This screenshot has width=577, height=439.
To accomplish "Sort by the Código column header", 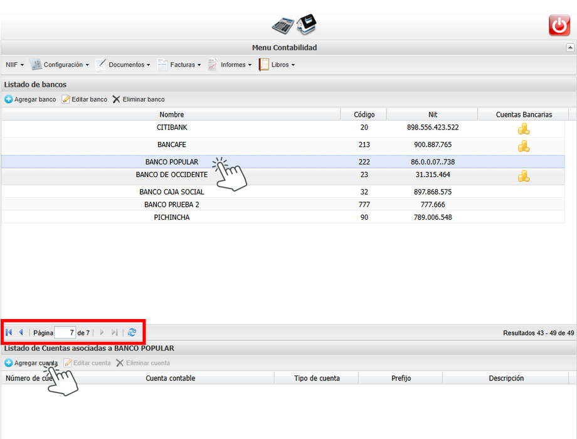I will pos(364,115).
